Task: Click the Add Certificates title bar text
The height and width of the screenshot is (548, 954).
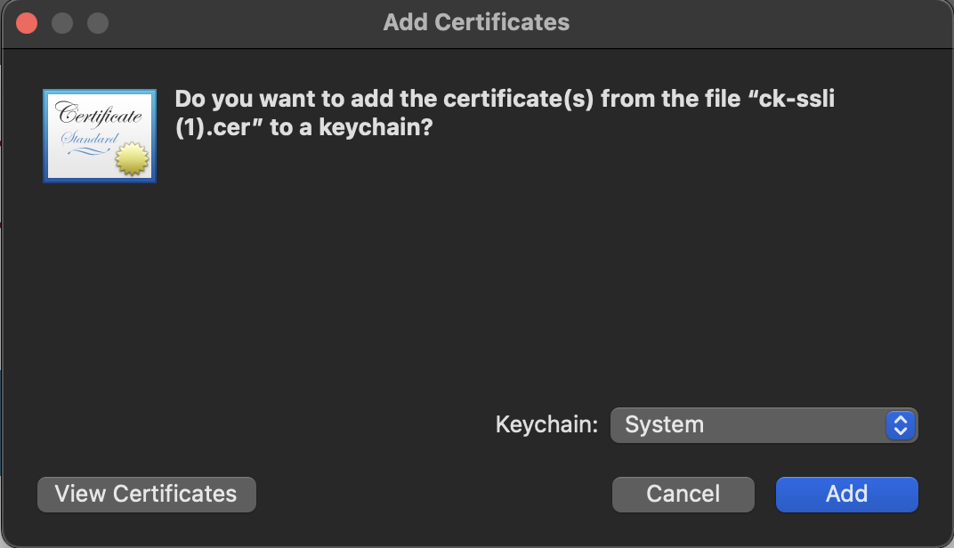Action: tap(476, 22)
